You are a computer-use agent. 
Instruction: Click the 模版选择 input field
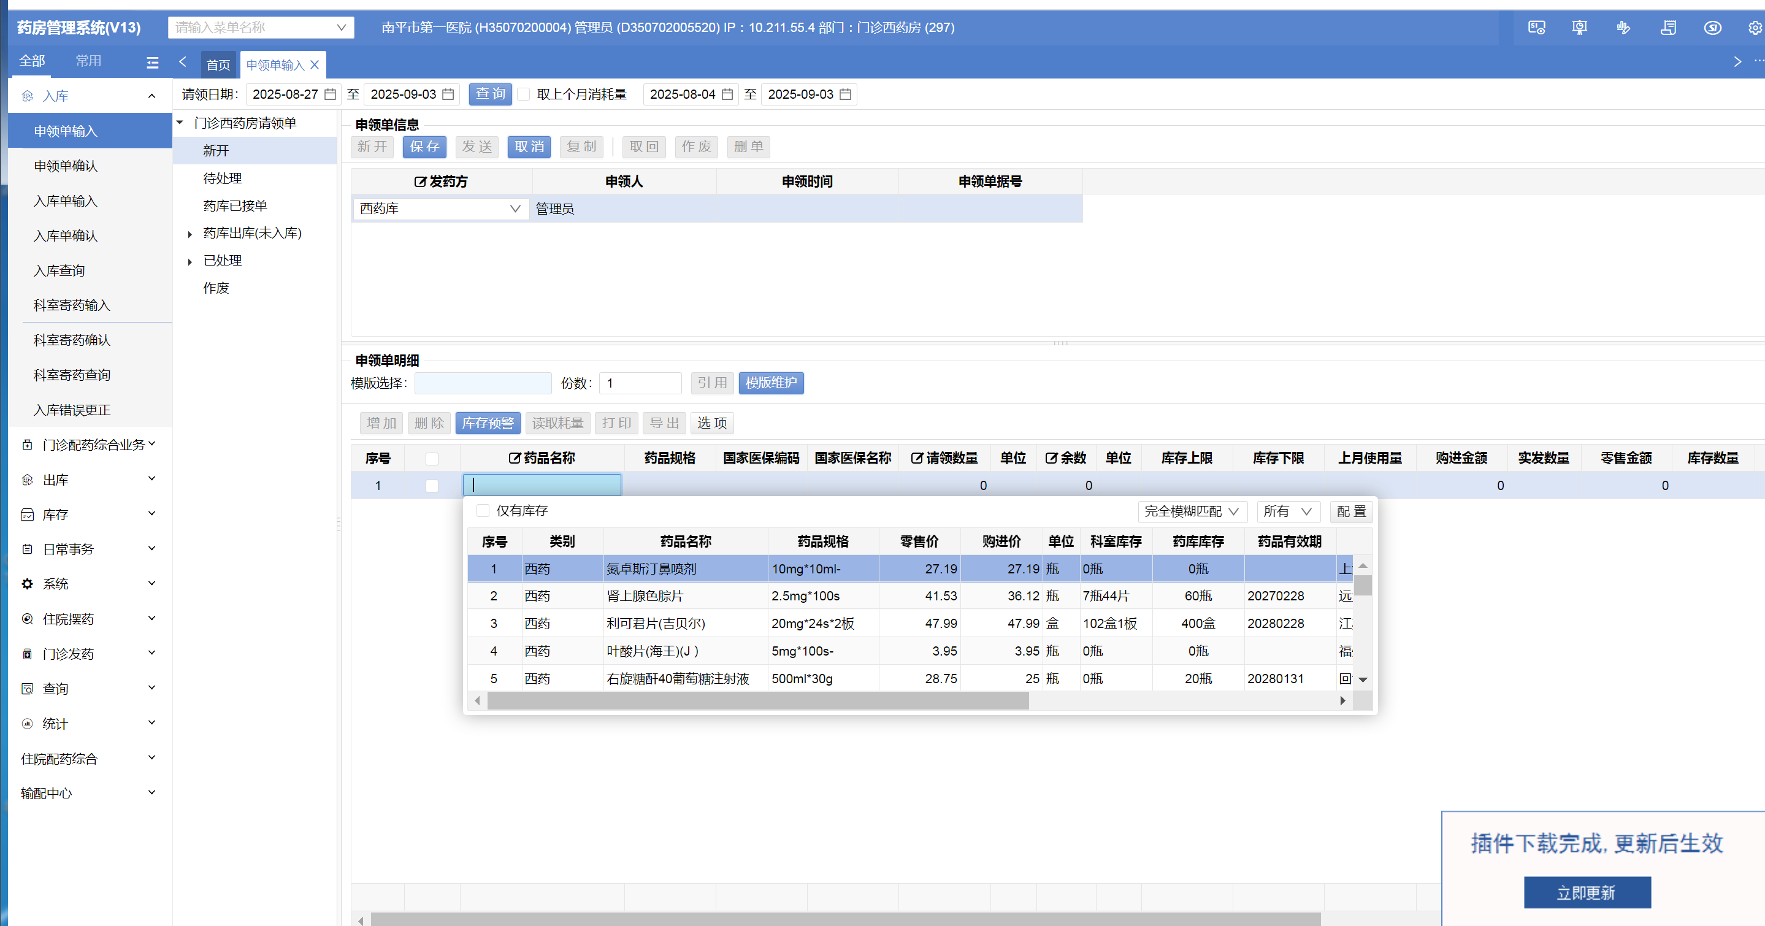click(483, 383)
